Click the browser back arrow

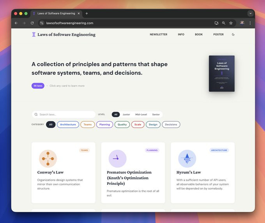click(16, 23)
